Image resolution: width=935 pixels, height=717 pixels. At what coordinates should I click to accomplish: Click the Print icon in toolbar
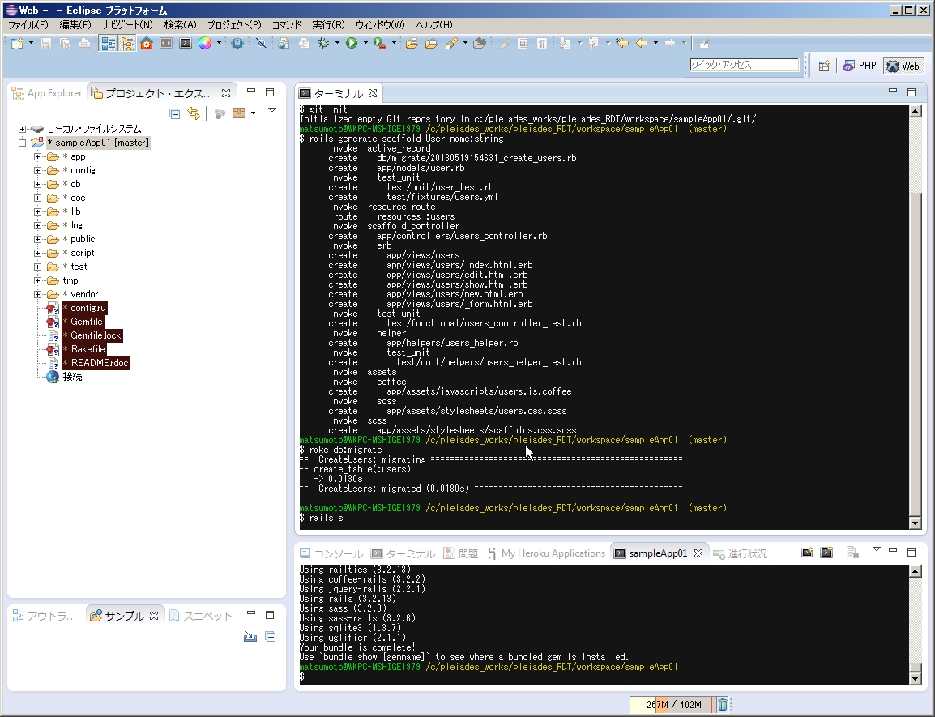coord(85,44)
